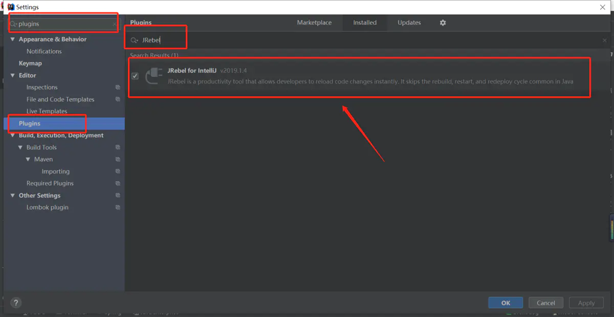
Task: Disable the JRebel for IntelliJ checkbox
Action: click(135, 76)
